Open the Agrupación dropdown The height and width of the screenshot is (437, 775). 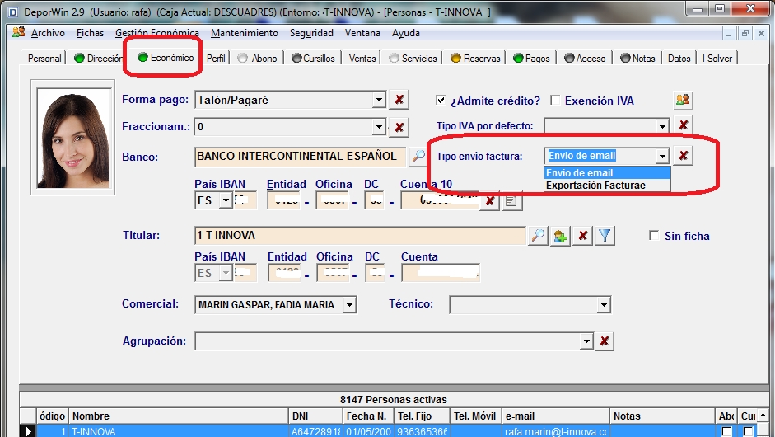tap(586, 341)
